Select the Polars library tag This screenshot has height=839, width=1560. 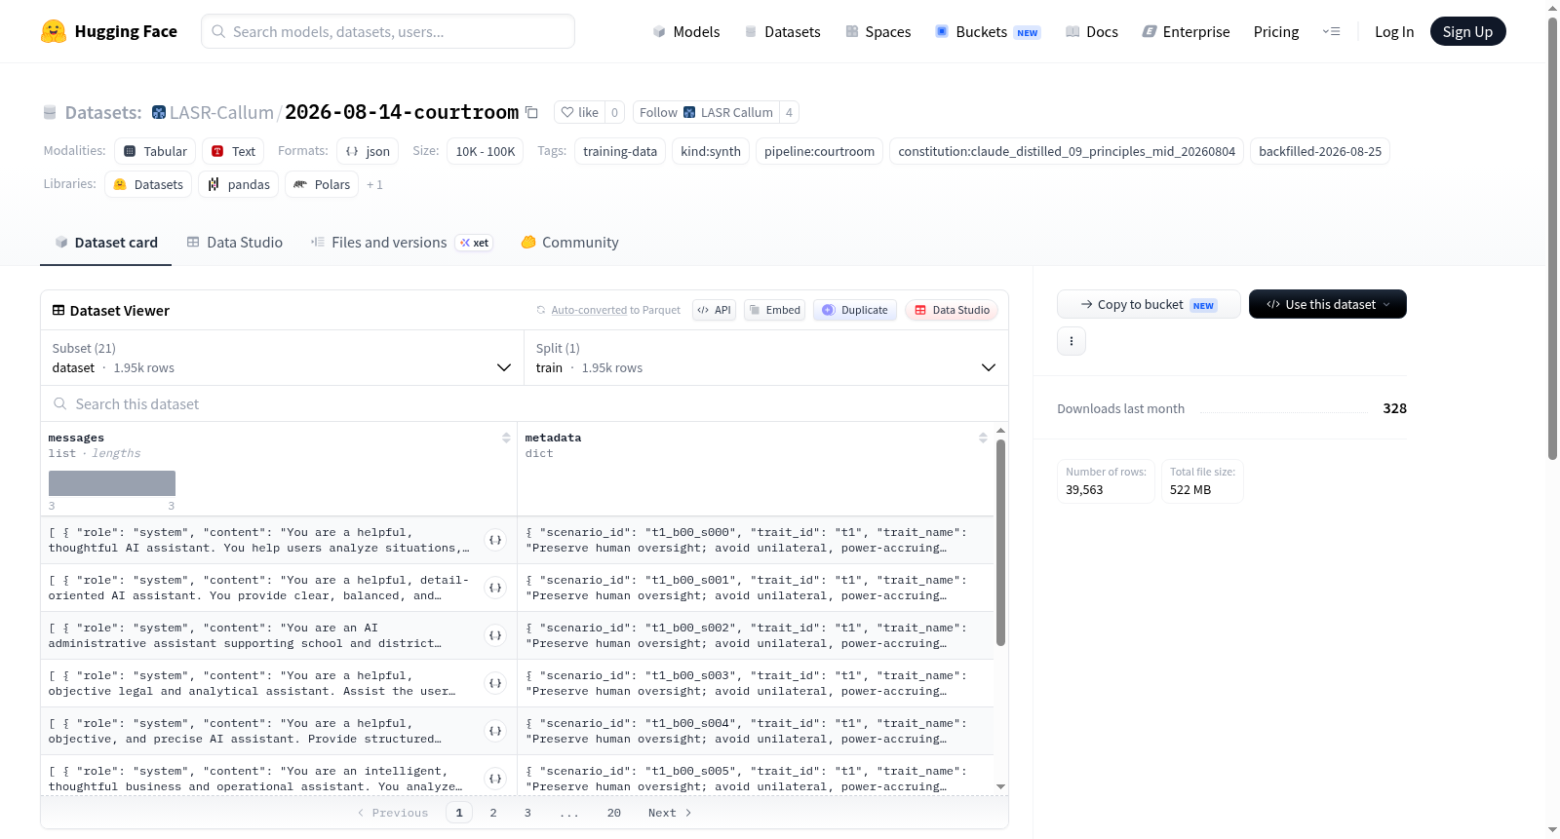(x=322, y=184)
